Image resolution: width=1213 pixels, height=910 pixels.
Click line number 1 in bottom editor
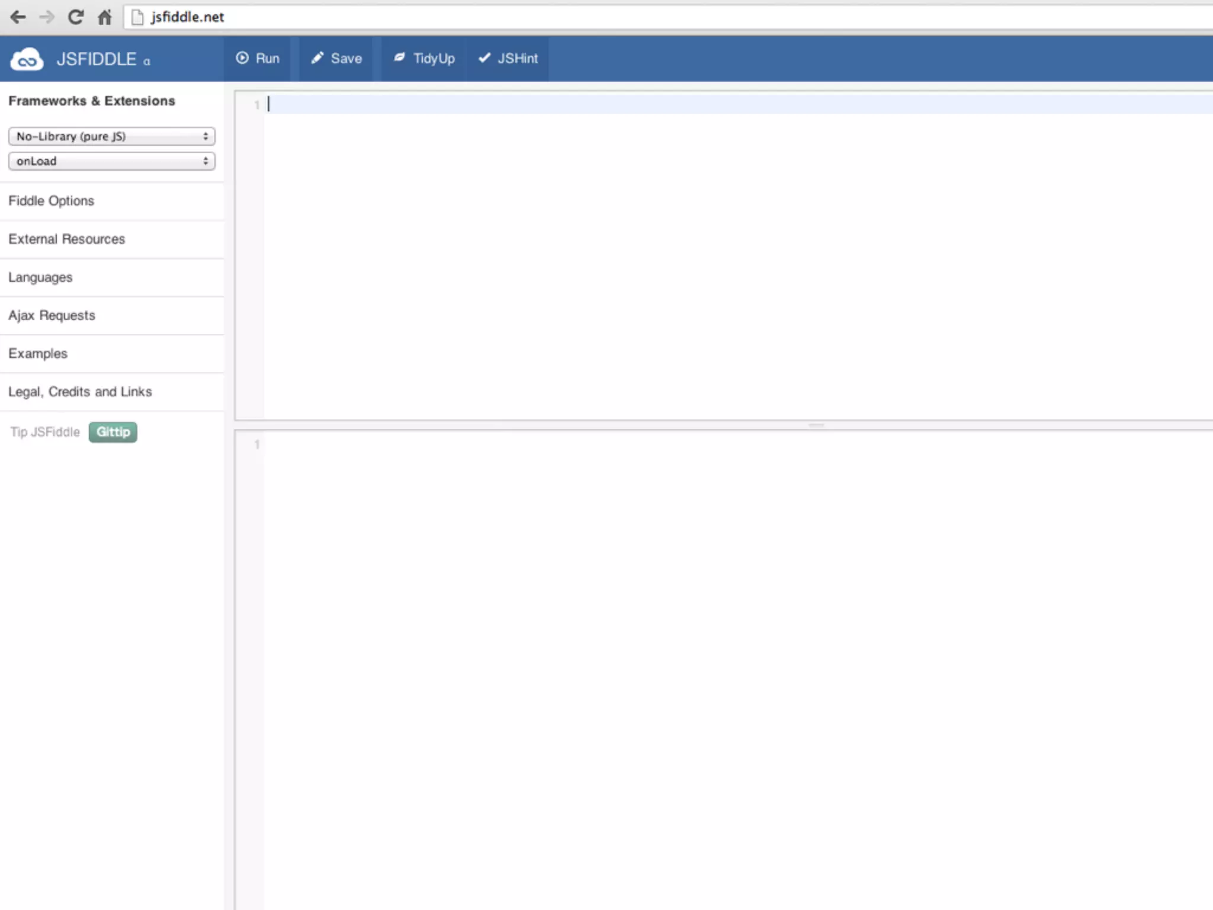257,444
